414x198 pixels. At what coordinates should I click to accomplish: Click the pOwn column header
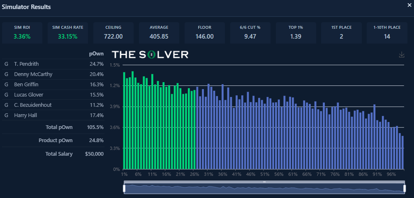96,54
